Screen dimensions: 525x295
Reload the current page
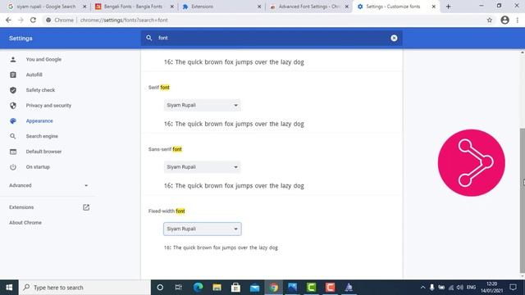[33, 20]
